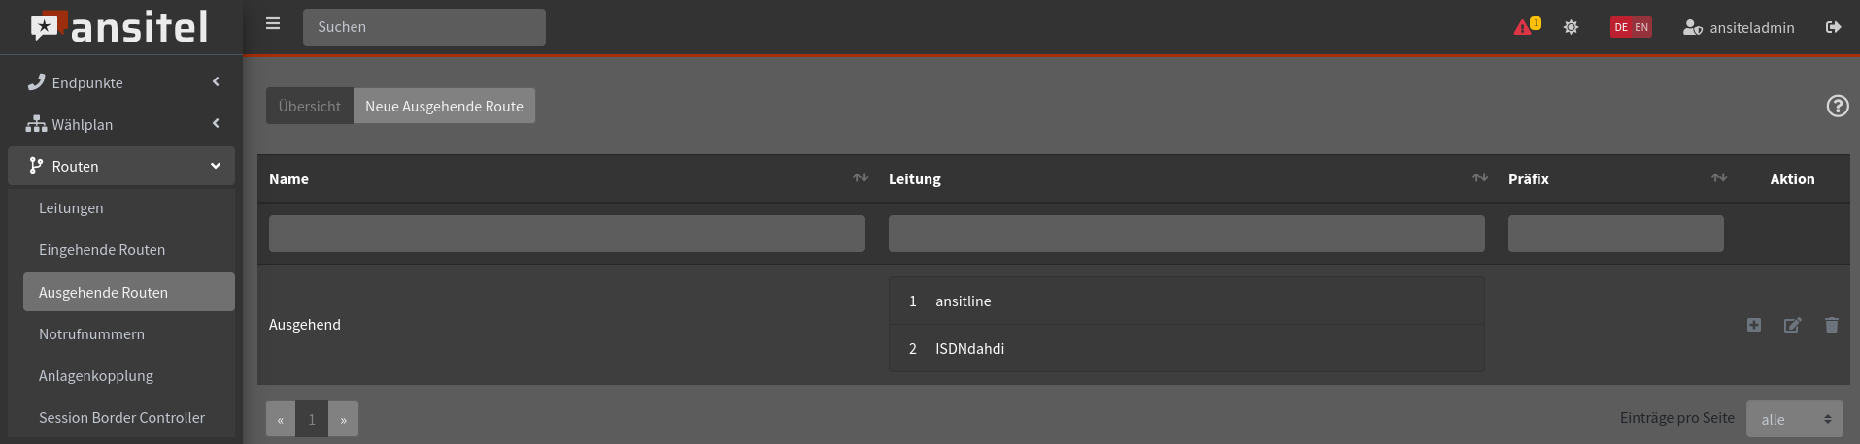Sort table by Name column
1860x444 pixels.
(860, 178)
